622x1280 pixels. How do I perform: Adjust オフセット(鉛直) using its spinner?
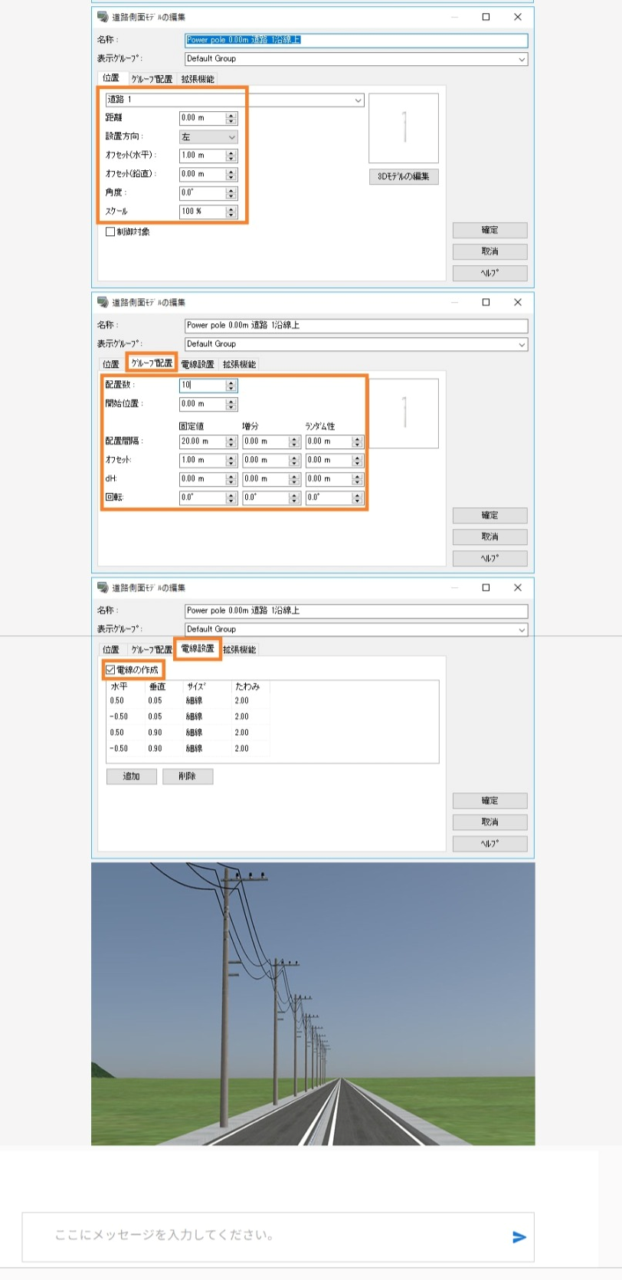pos(231,175)
